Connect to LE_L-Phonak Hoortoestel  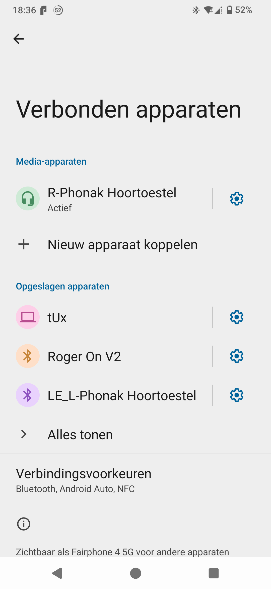pyautogui.click(x=122, y=396)
